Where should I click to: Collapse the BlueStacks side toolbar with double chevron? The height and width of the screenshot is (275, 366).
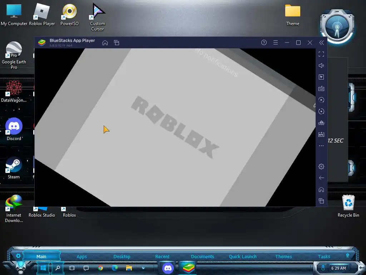(321, 43)
